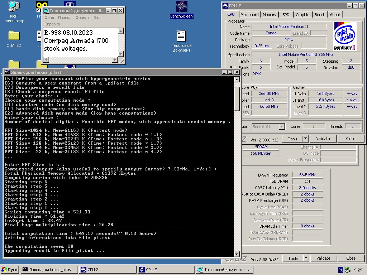Image resolution: width=367 pixels, height=275 pixels.
Task: Switch to the About tab in CPU-Z
Action: [335, 15]
